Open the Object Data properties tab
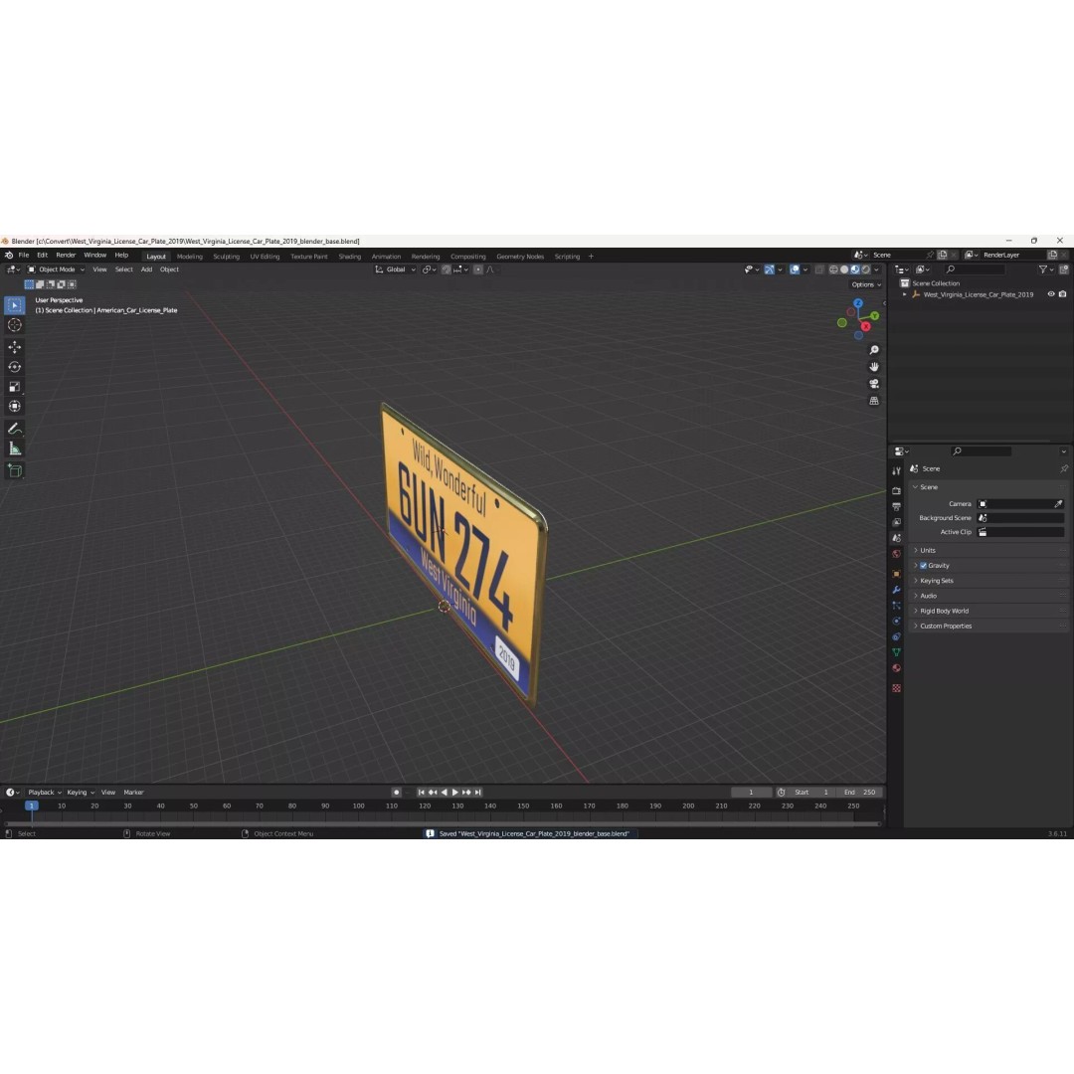This screenshot has height=1074, width=1074. 896,652
